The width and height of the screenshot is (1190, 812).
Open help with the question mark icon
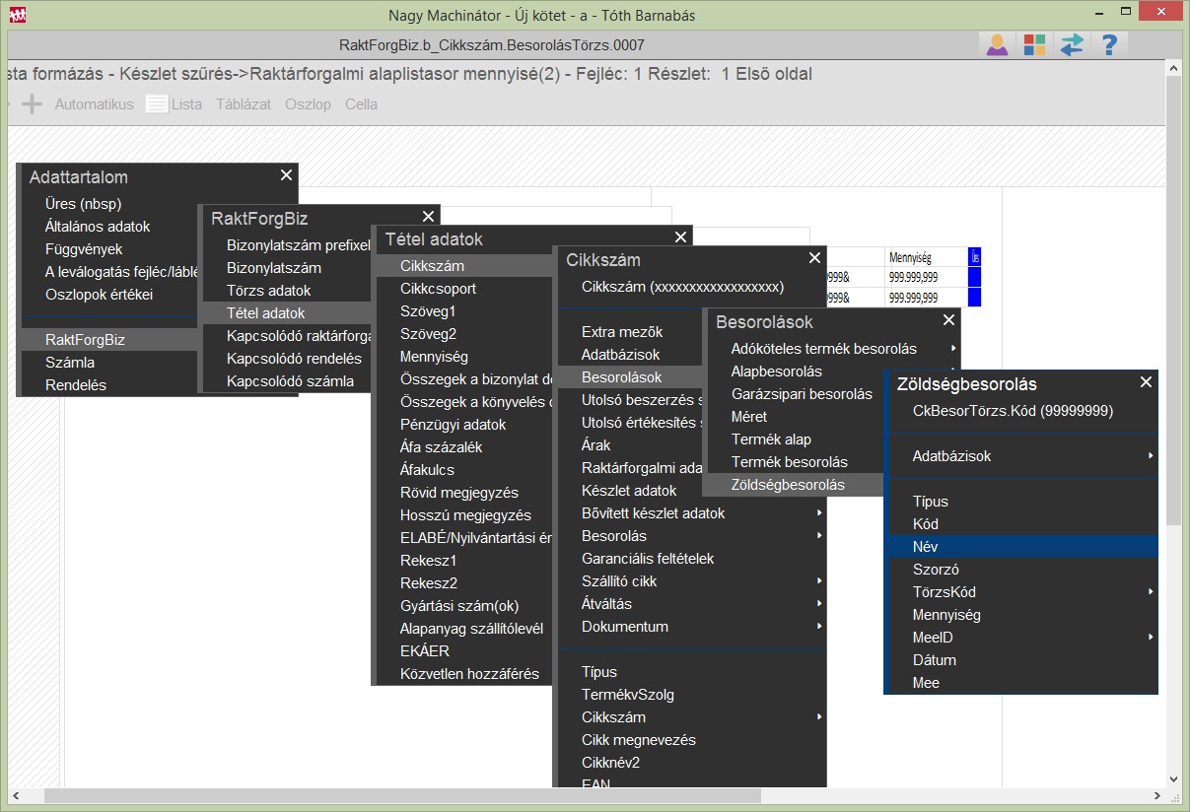click(1108, 44)
